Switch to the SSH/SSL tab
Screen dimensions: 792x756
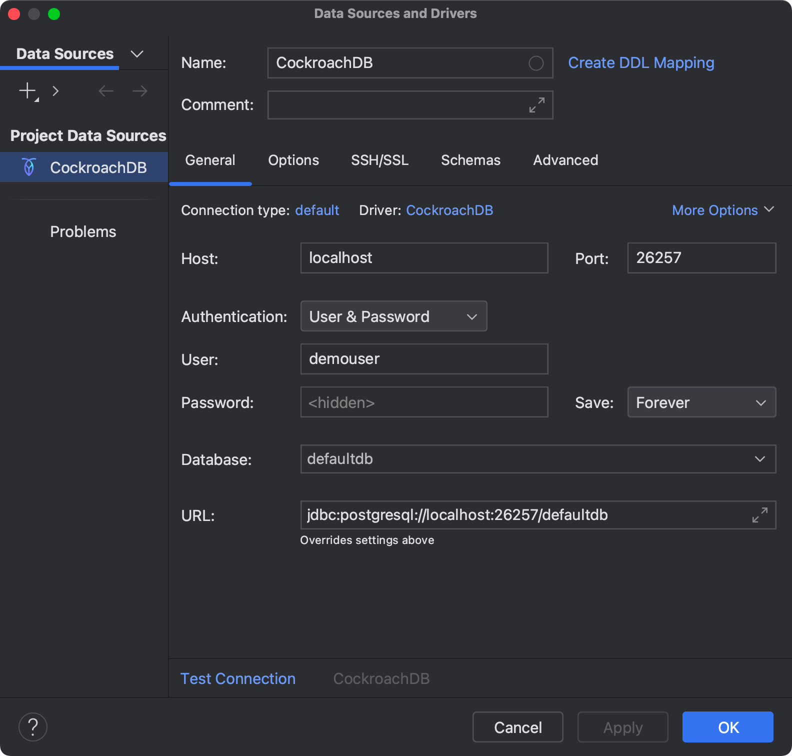(379, 160)
